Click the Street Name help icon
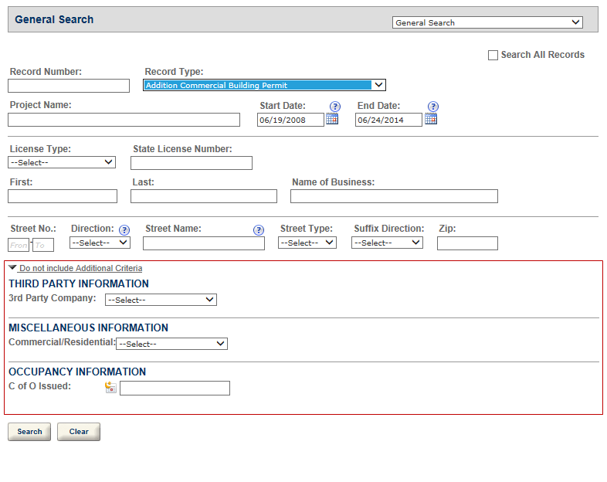The height and width of the screenshot is (482, 607). coord(259,230)
